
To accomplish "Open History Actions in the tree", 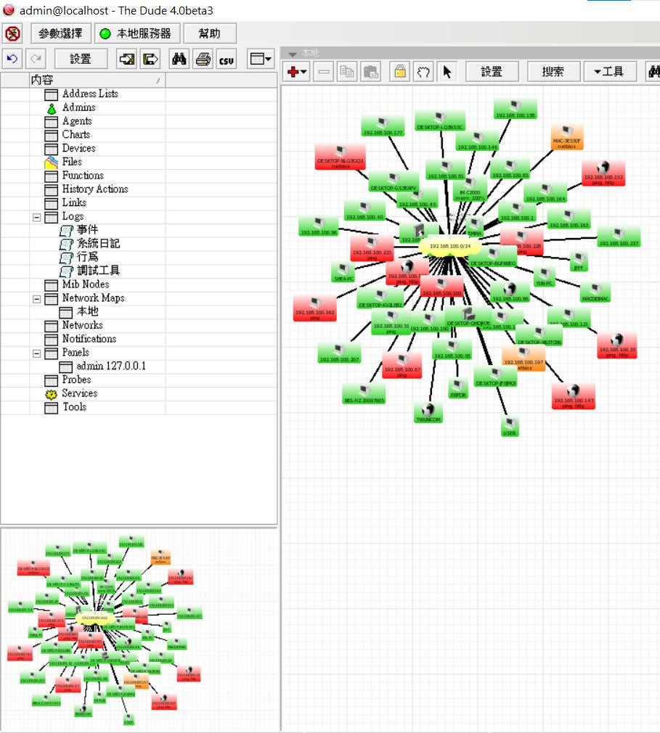I will click(x=95, y=189).
